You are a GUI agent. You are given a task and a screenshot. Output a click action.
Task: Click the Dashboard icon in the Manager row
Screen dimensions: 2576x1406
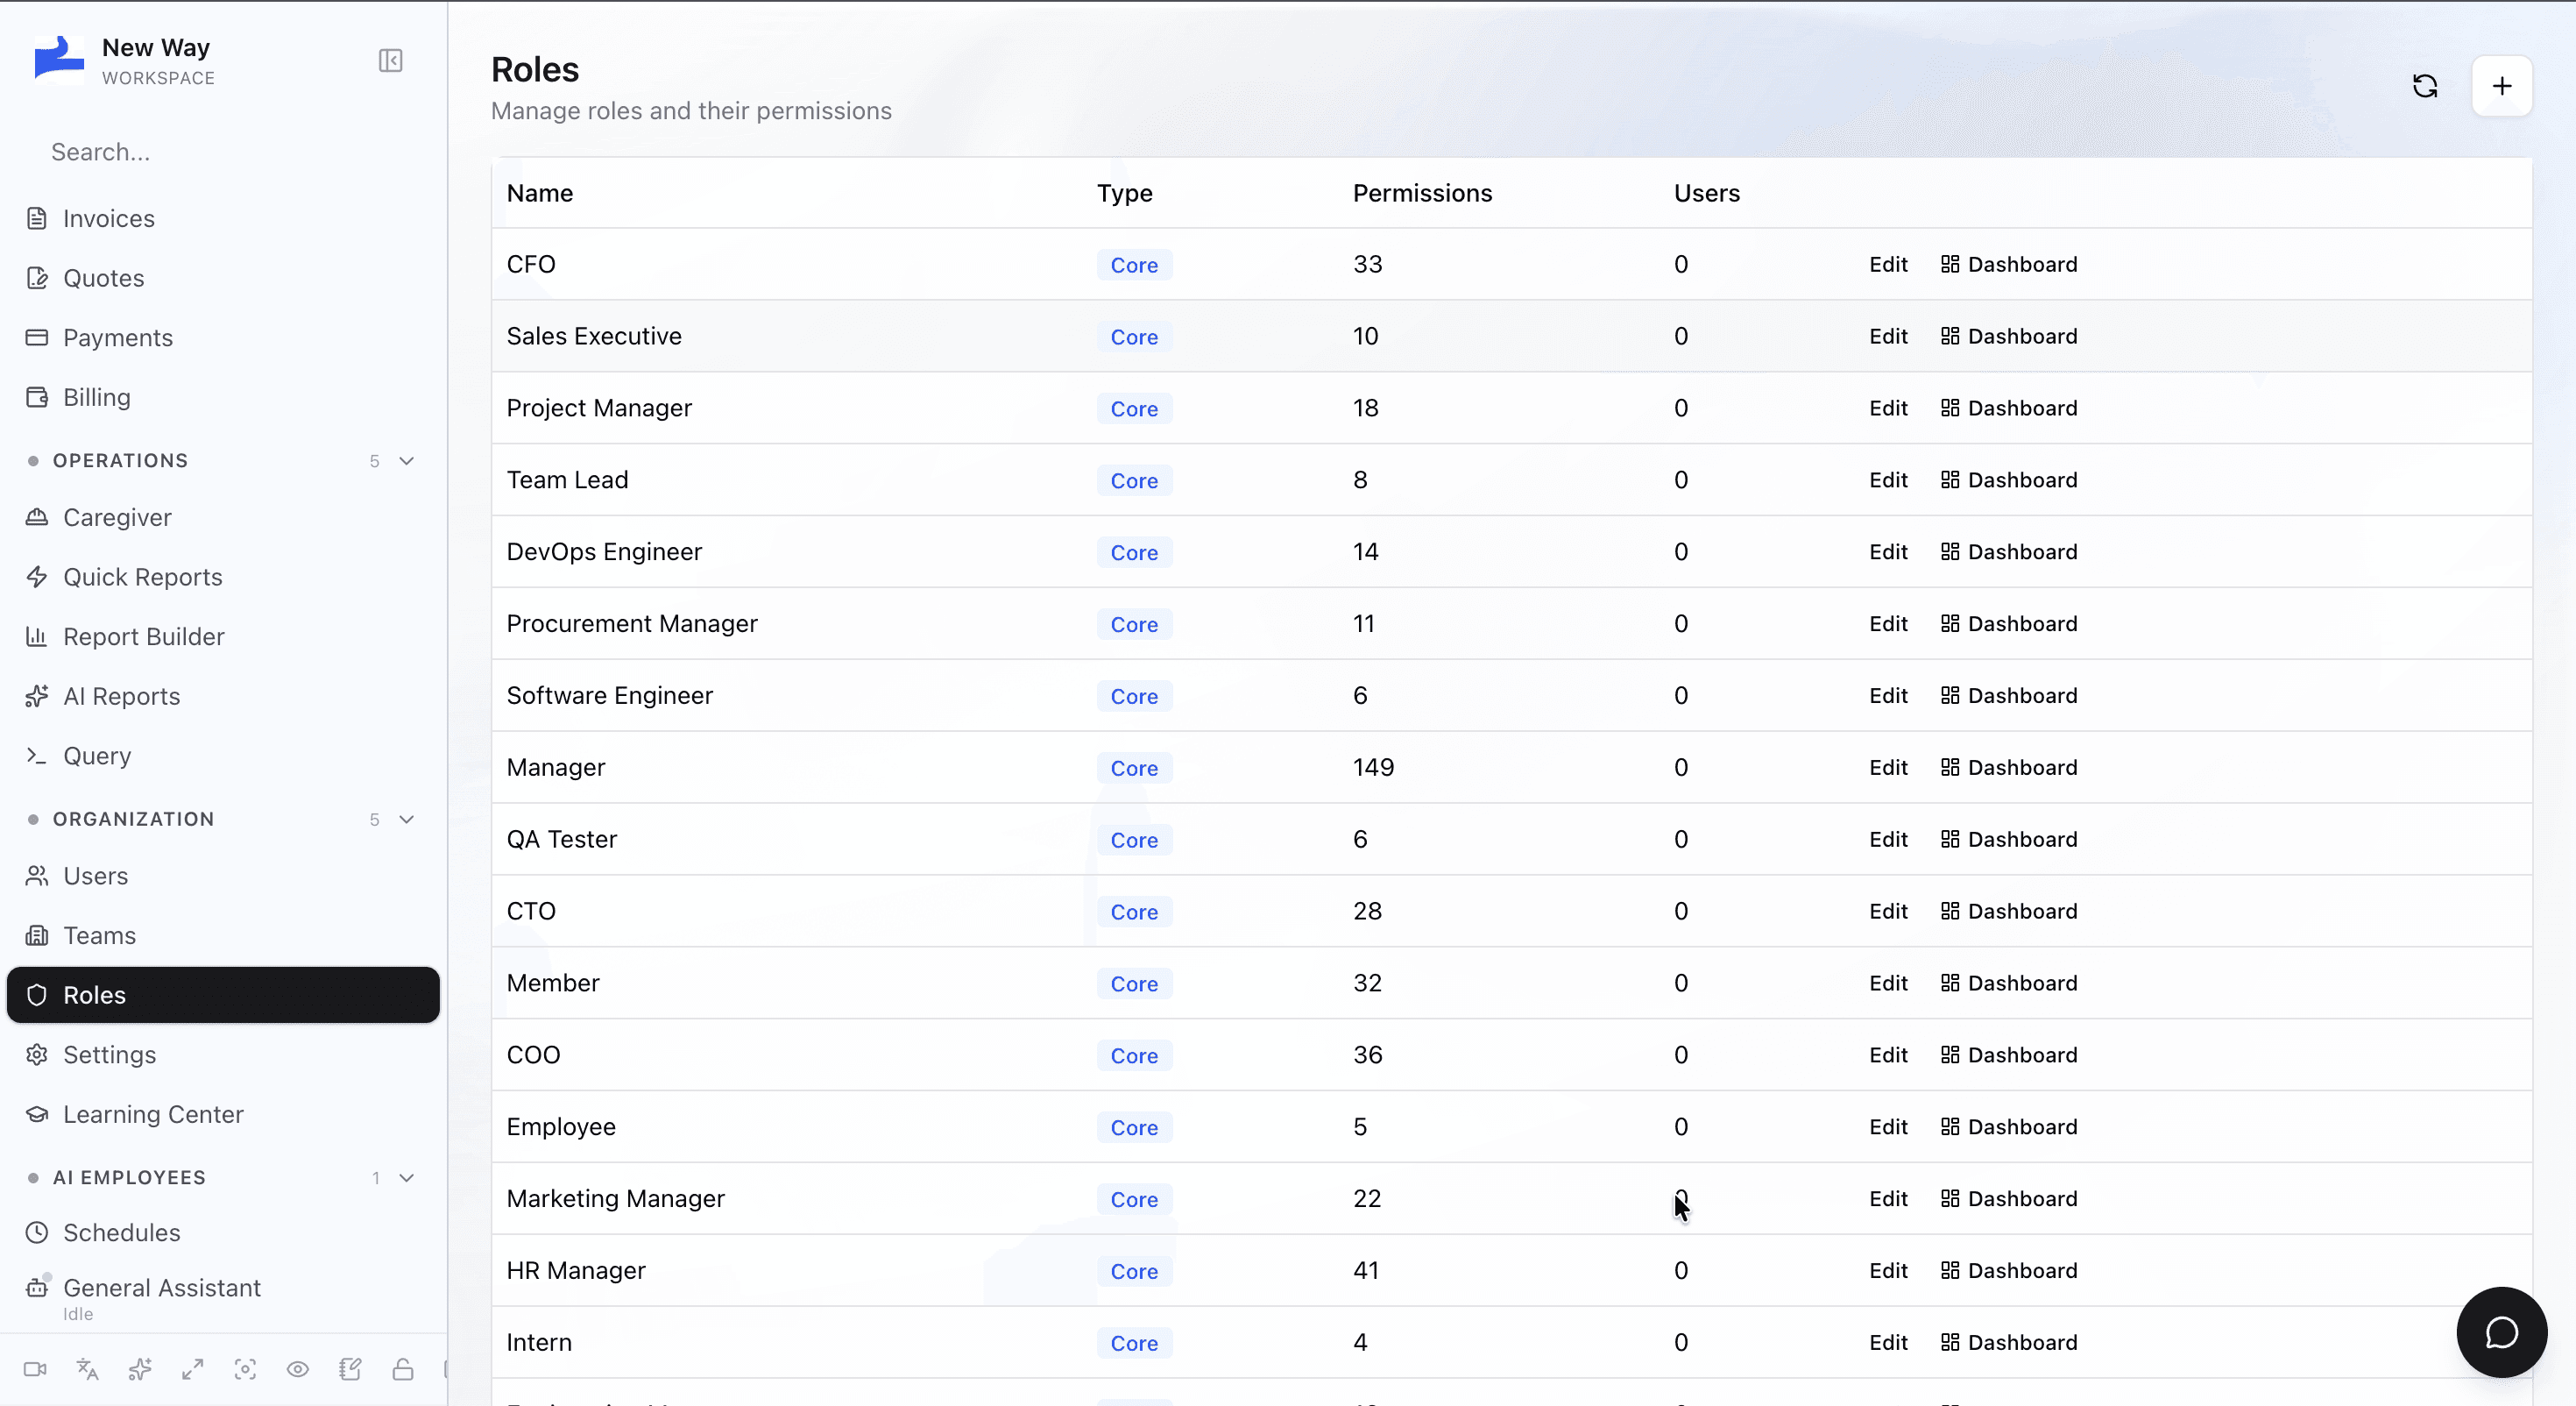pyautogui.click(x=1949, y=768)
